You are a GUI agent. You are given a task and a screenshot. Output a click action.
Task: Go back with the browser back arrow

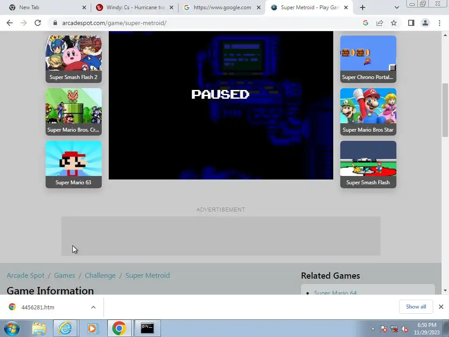10,23
